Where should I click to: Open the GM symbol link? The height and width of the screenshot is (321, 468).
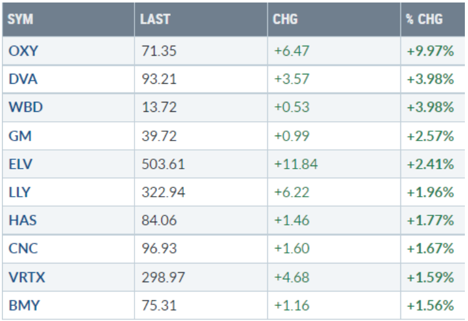19,136
